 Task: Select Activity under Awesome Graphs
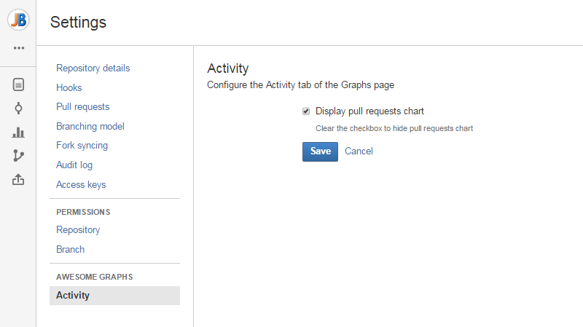pyautogui.click(x=73, y=296)
